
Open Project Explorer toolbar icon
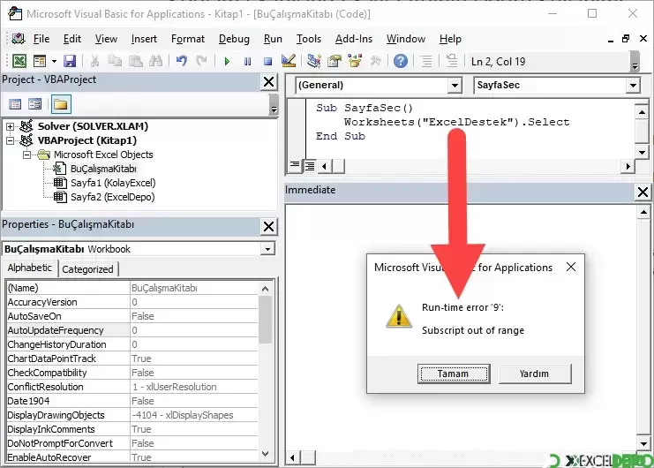point(313,61)
